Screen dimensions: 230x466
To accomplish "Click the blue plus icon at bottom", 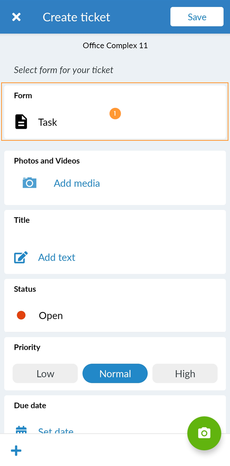I will pos(16,451).
